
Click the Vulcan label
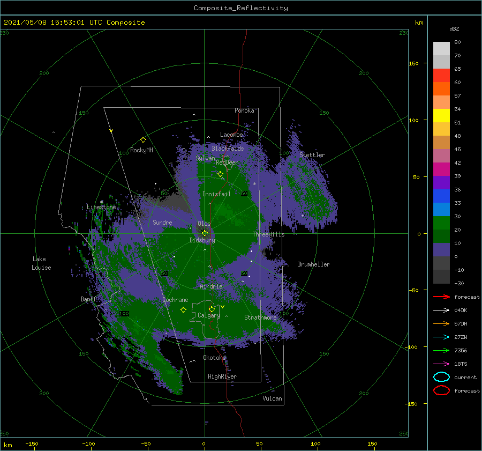pyautogui.click(x=272, y=398)
